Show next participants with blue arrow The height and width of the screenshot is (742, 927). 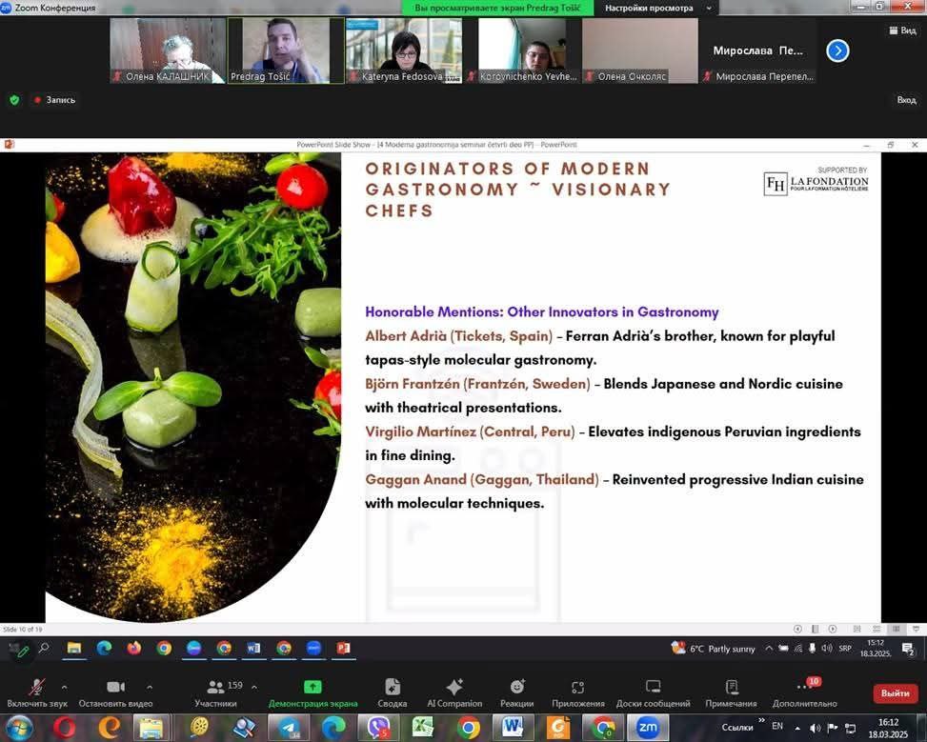tap(837, 50)
